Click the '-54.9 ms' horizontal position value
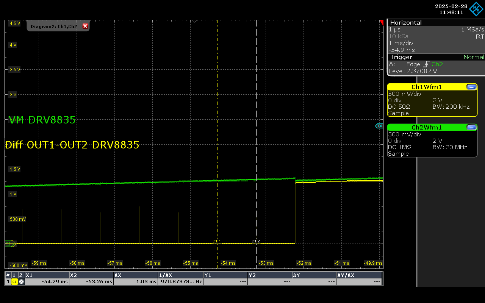The height and width of the screenshot is (303, 485). coord(402,50)
